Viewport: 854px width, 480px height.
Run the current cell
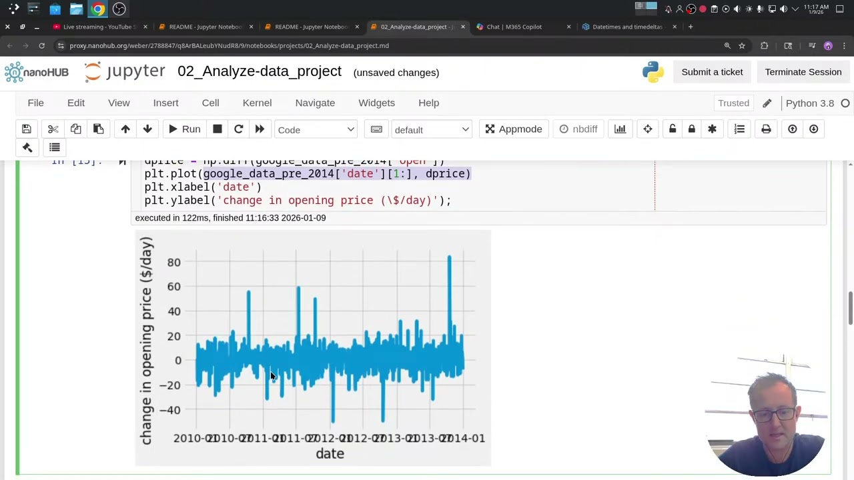[x=184, y=129]
